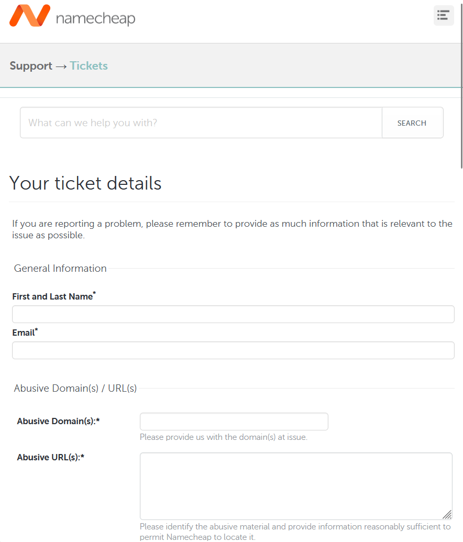The height and width of the screenshot is (542, 463).
Task: Open the Tickets breadcrumb link
Action: 89,66
